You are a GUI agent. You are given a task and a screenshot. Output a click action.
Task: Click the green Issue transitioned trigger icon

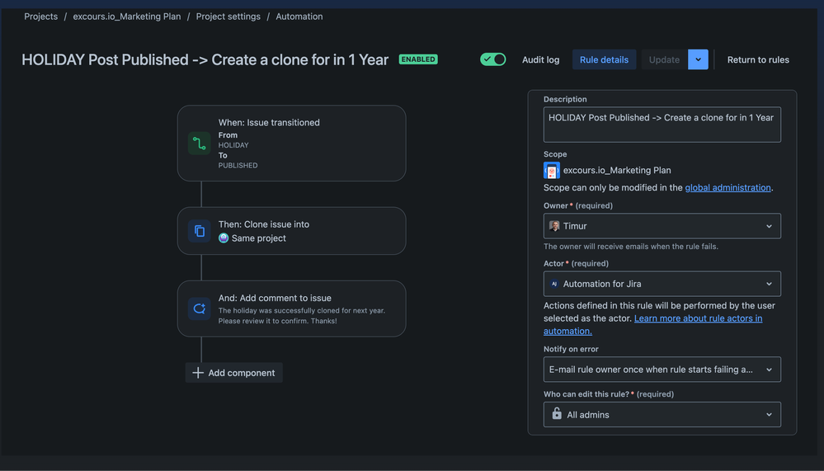coord(199,144)
